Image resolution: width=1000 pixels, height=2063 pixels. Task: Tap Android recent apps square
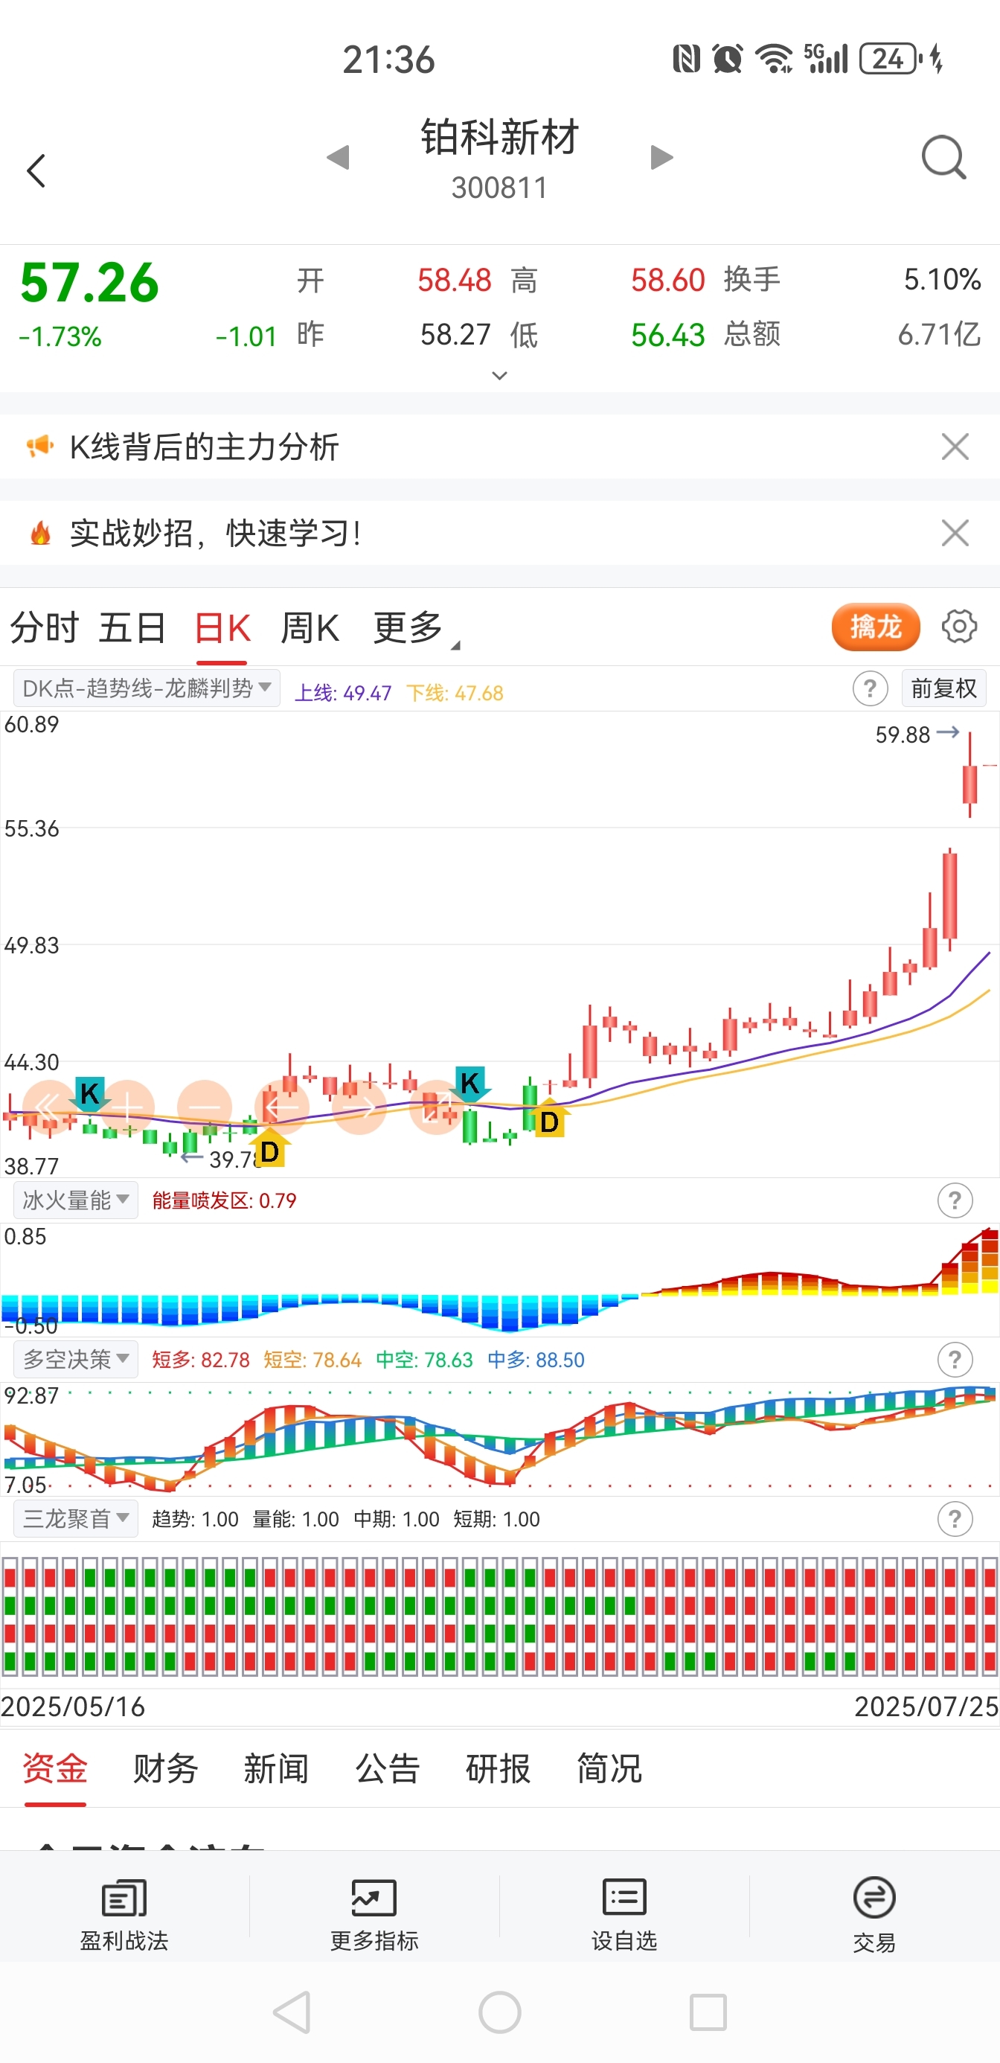[x=708, y=2012]
